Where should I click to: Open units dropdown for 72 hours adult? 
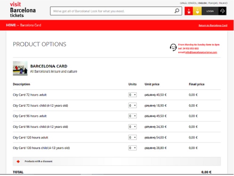click(132, 95)
